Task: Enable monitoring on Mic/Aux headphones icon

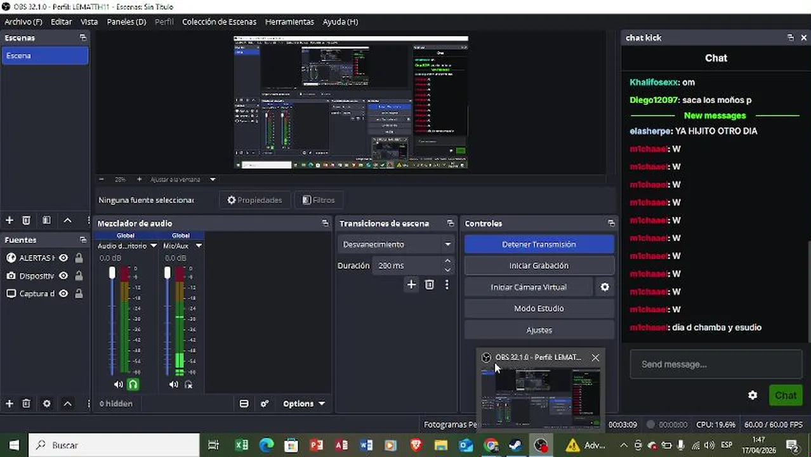Action: tap(188, 384)
